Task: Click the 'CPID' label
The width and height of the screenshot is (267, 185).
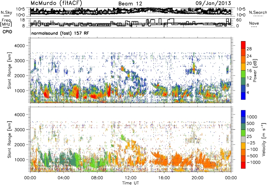Action: point(7,32)
